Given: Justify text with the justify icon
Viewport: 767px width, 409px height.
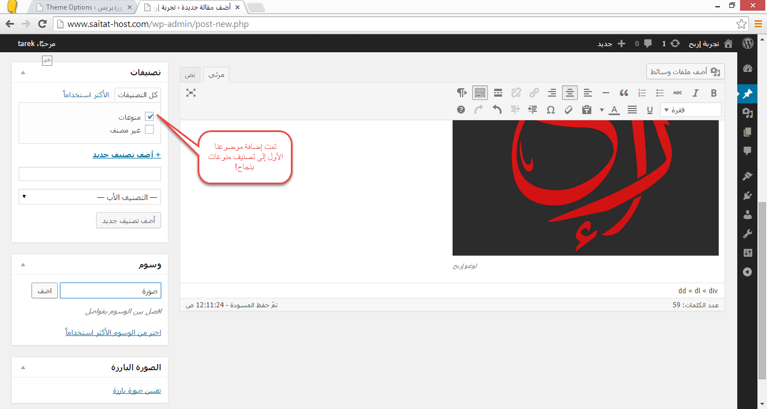Looking at the screenshot, I should 632,110.
